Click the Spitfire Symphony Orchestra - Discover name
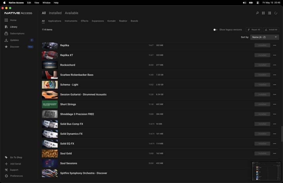This screenshot has width=283, height=183. tap(83, 173)
